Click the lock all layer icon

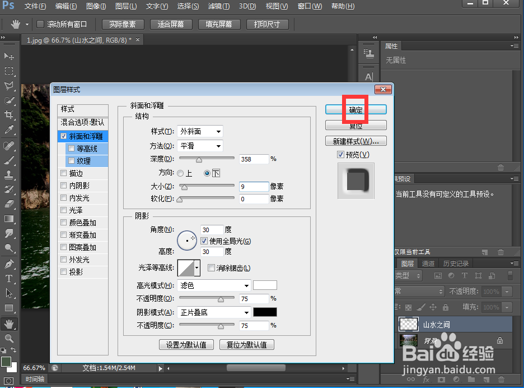446,307
